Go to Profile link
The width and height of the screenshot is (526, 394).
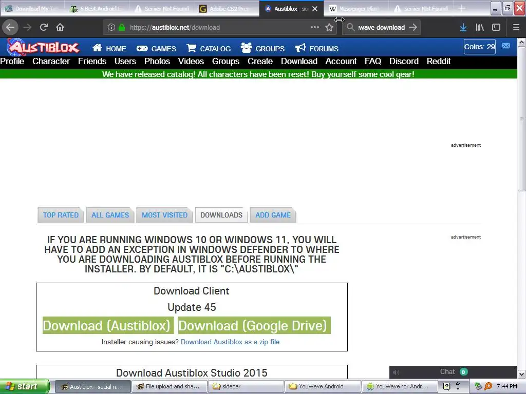pyautogui.click(x=12, y=62)
